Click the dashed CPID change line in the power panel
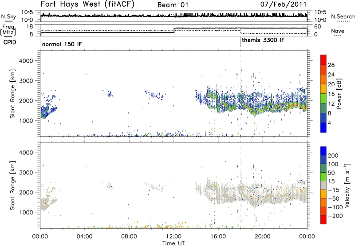 [x=241, y=94]
